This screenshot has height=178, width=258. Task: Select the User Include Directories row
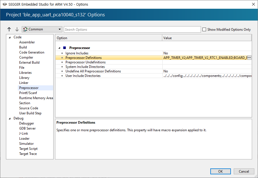coord(153,76)
